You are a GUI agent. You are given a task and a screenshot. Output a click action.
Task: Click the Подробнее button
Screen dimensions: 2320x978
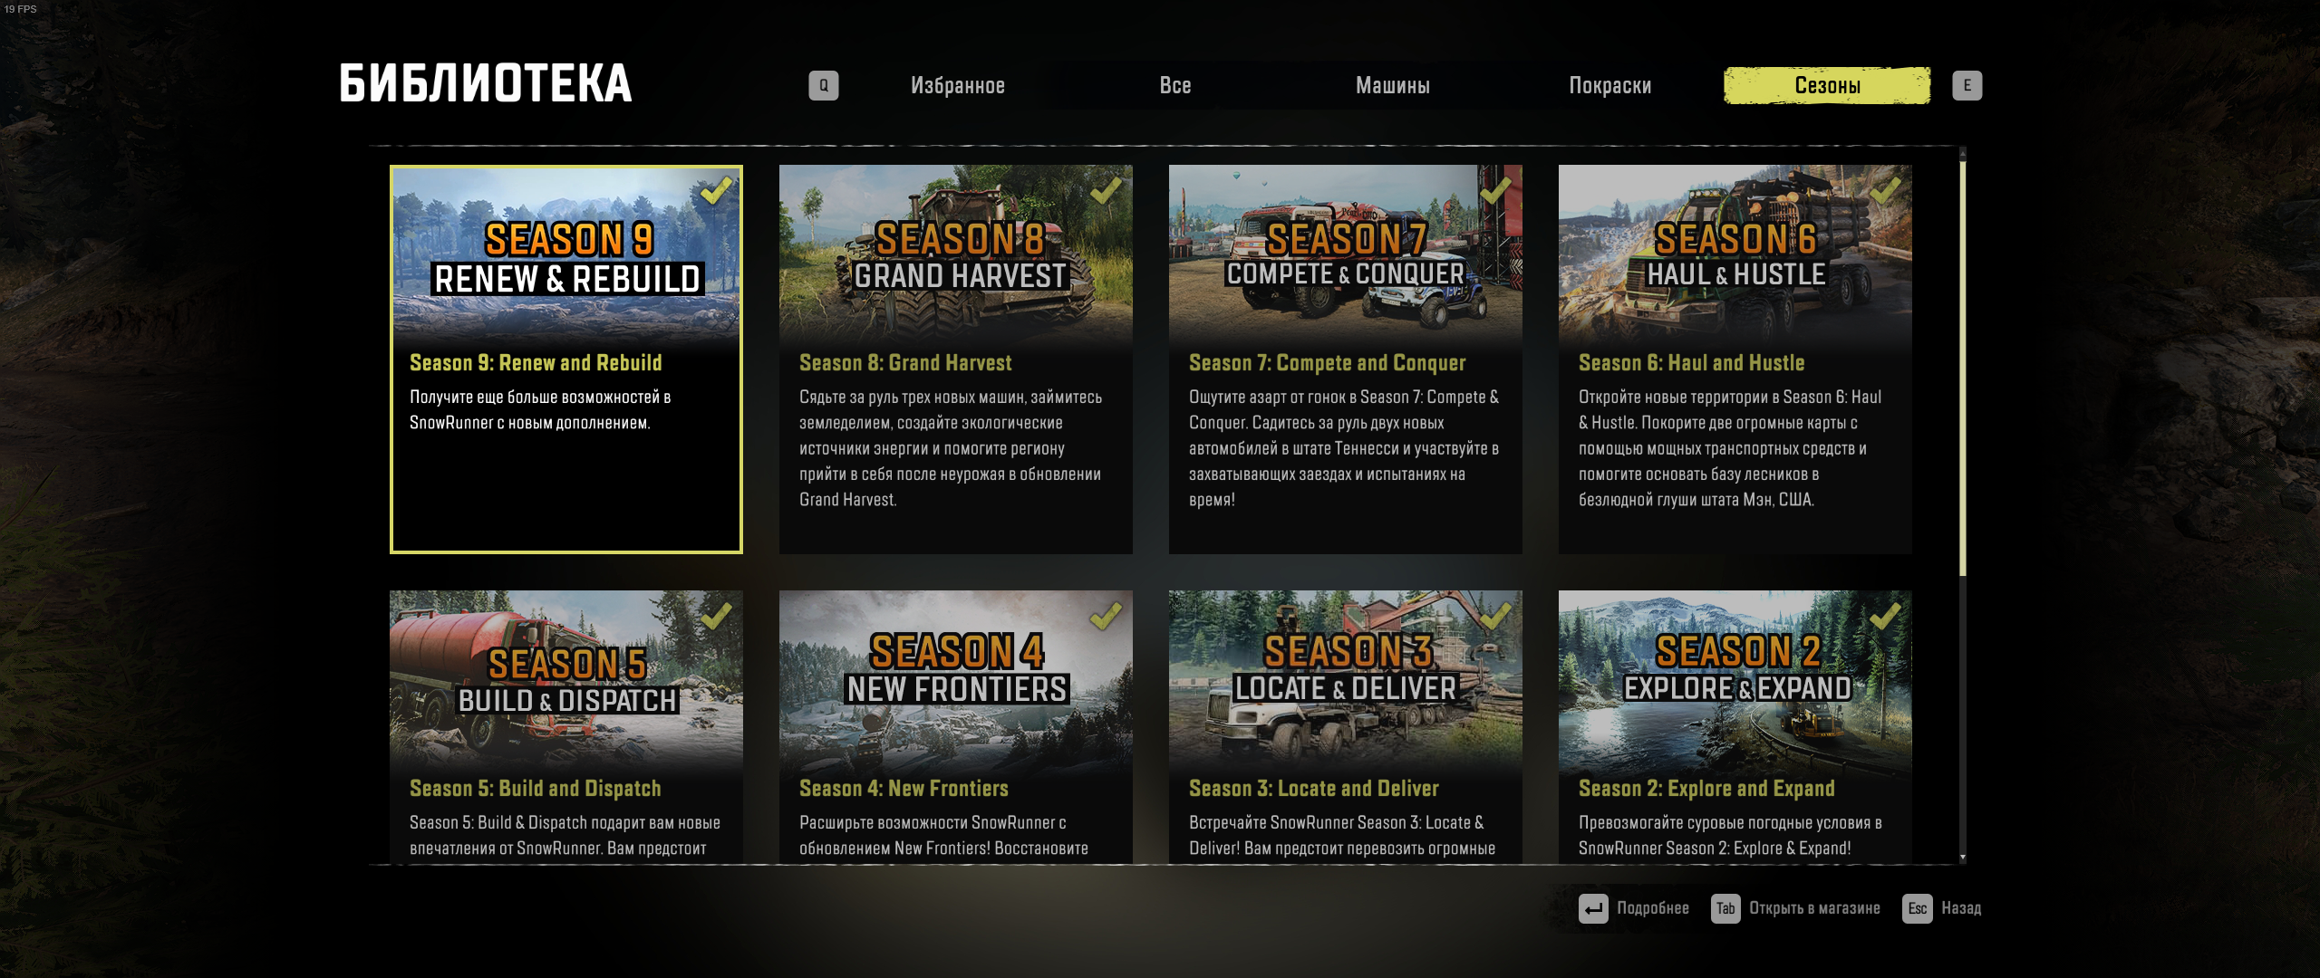(x=1634, y=908)
